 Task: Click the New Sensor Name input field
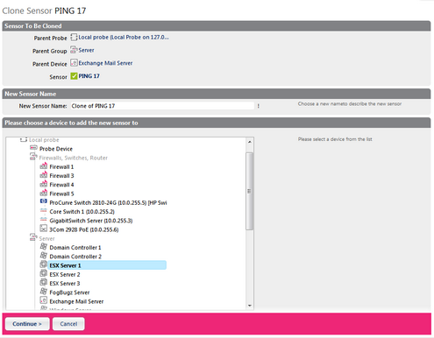pos(162,106)
